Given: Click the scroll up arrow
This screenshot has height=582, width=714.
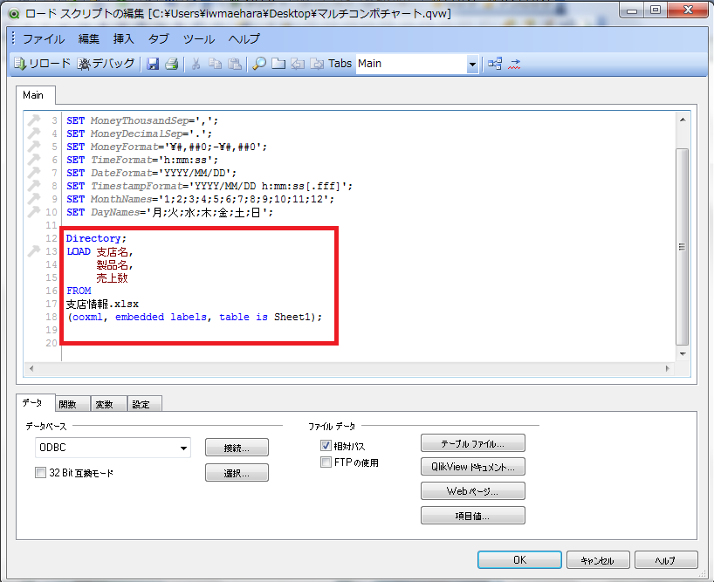Looking at the screenshot, I should pyautogui.click(x=682, y=120).
